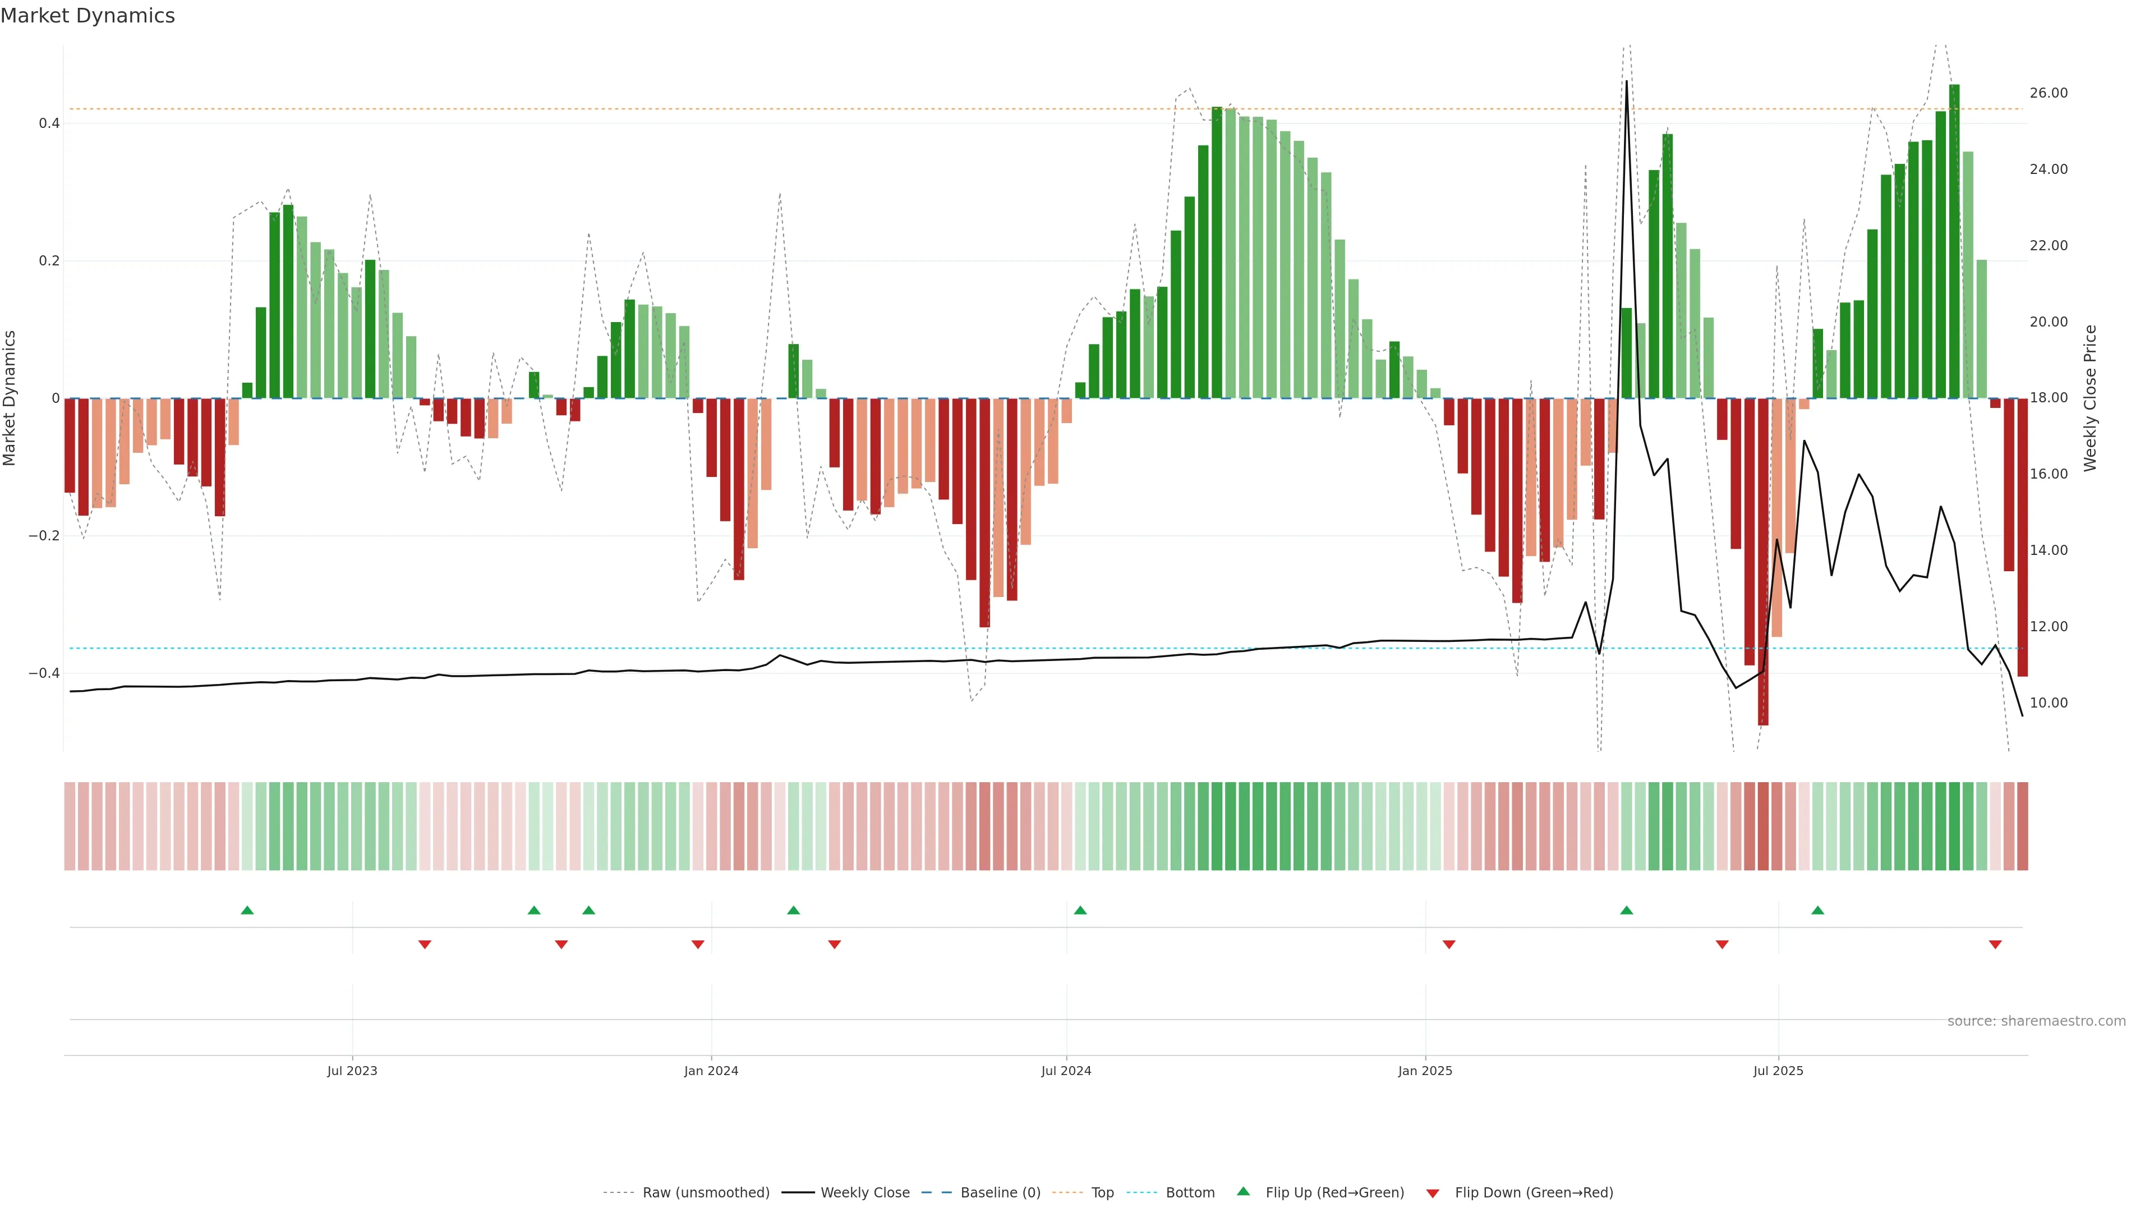Toggle the Weekly Close legend entry
Image resolution: width=2154 pixels, height=1212 pixels.
864,1193
